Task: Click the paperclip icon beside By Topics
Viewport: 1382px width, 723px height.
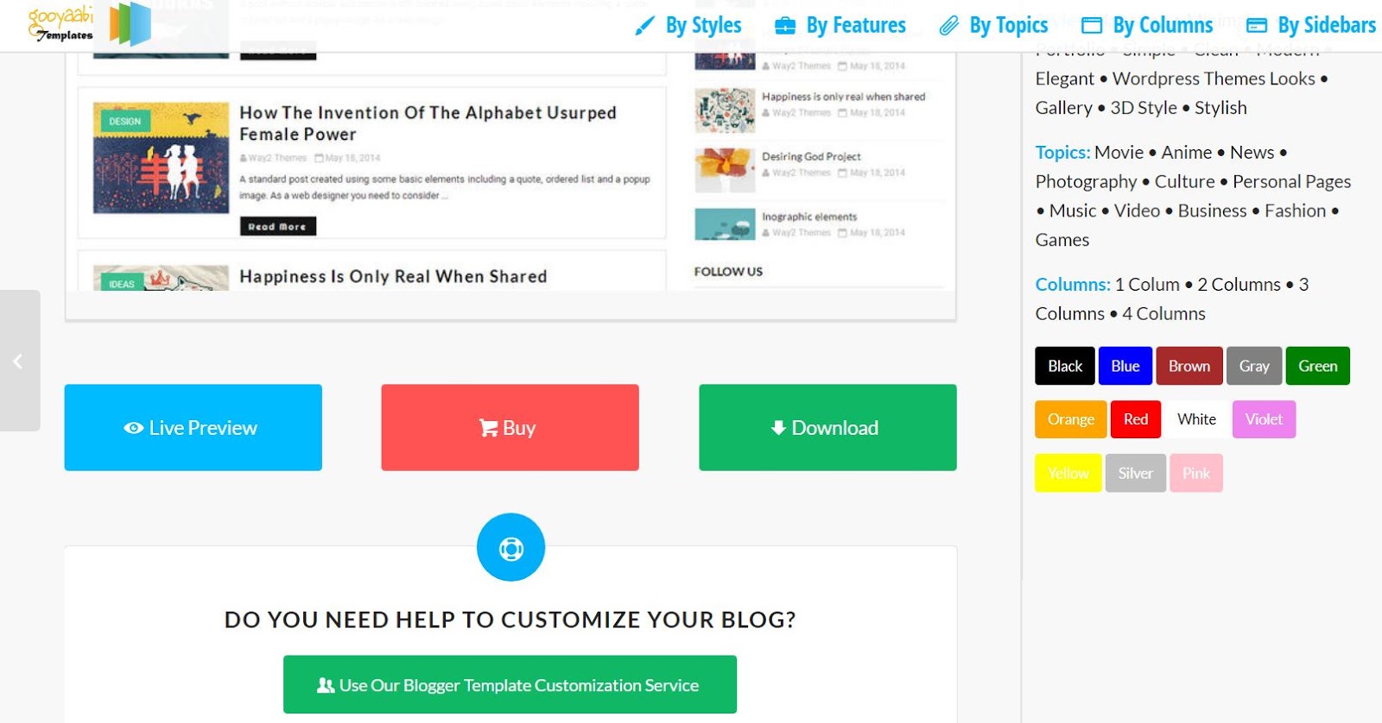Action: (x=948, y=26)
